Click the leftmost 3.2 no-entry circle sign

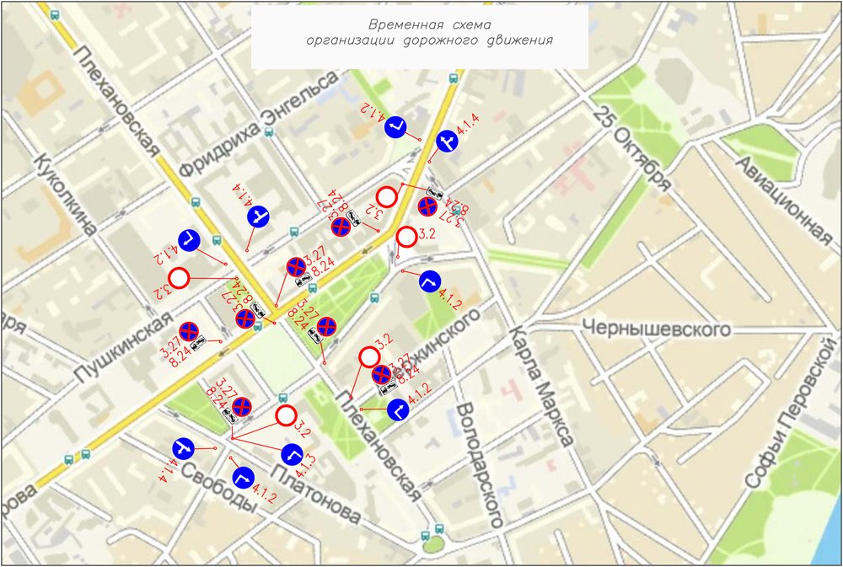click(179, 278)
